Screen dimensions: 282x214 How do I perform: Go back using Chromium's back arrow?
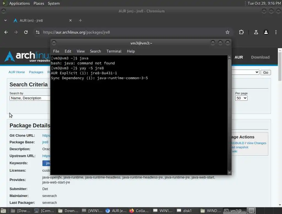[6, 32]
